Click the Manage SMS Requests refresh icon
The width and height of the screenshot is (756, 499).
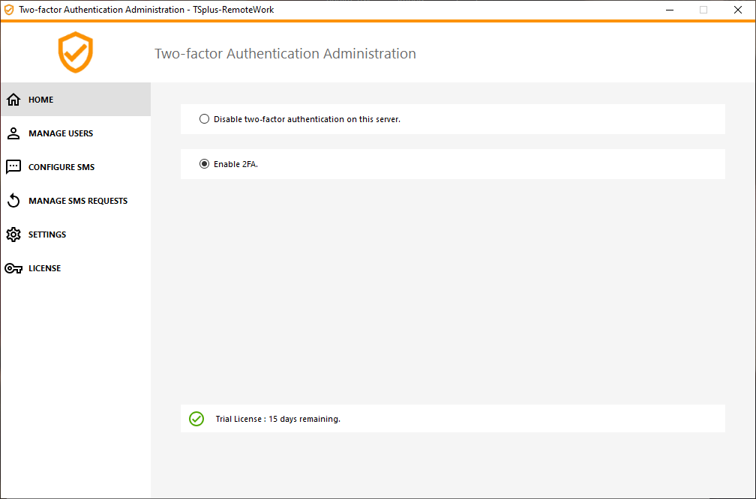(x=13, y=200)
